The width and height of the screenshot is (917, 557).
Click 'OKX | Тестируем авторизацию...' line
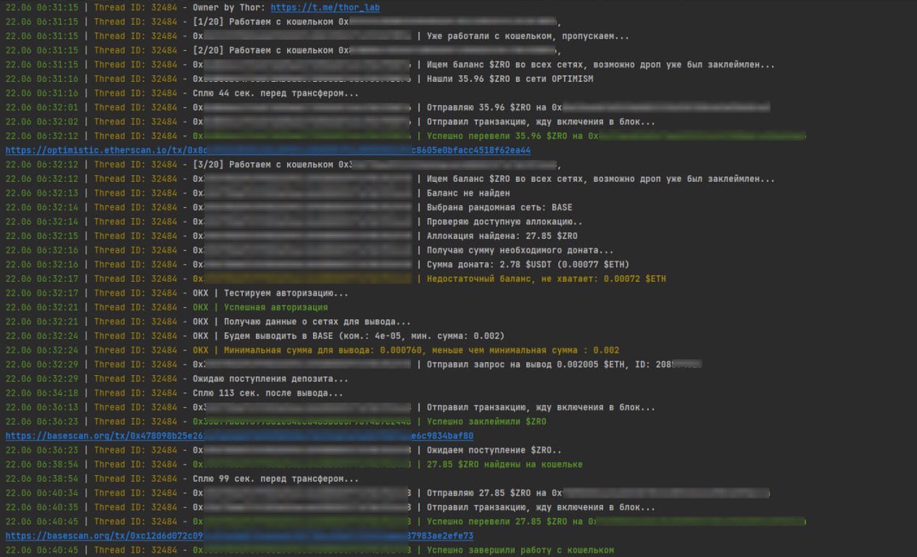coord(270,293)
